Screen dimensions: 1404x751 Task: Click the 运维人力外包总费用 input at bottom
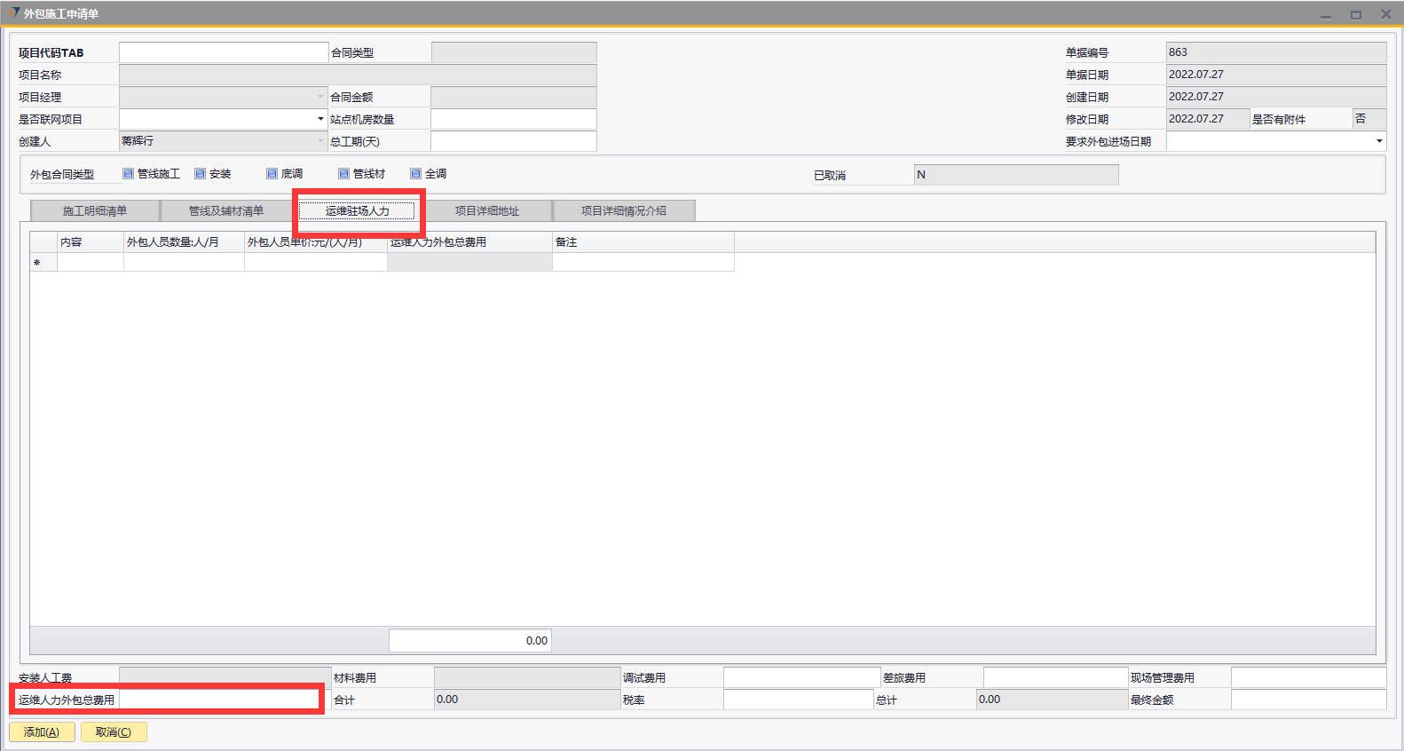pyautogui.click(x=219, y=700)
